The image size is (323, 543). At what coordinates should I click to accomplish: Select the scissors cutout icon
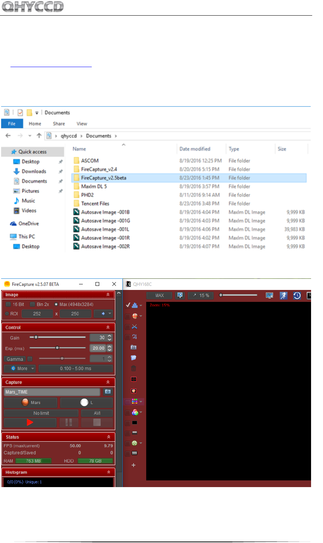pos(134,326)
